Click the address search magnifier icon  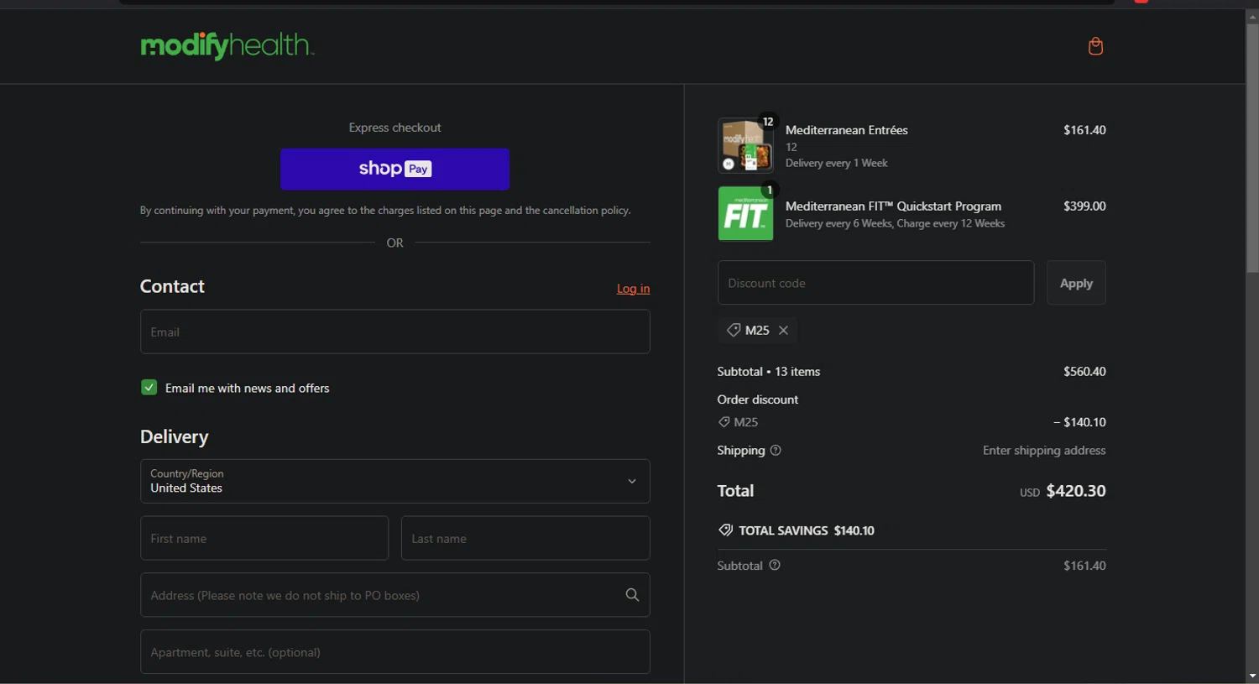[x=632, y=595]
